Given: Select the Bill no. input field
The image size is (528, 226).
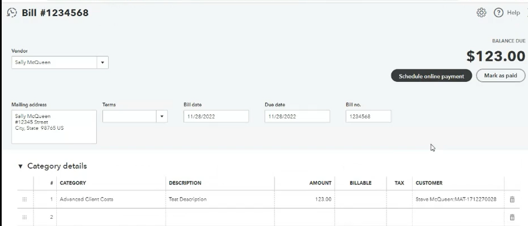Looking at the screenshot, I should (368, 116).
